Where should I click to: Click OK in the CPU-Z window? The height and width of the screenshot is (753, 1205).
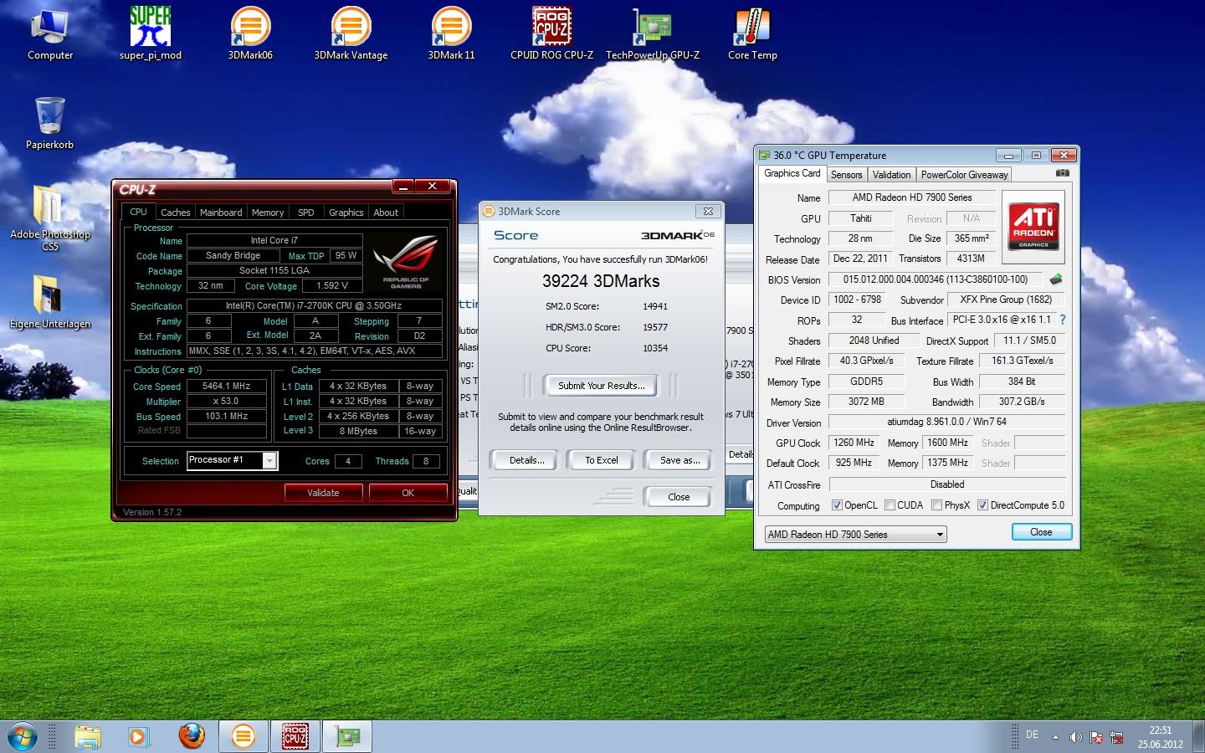pyautogui.click(x=408, y=493)
